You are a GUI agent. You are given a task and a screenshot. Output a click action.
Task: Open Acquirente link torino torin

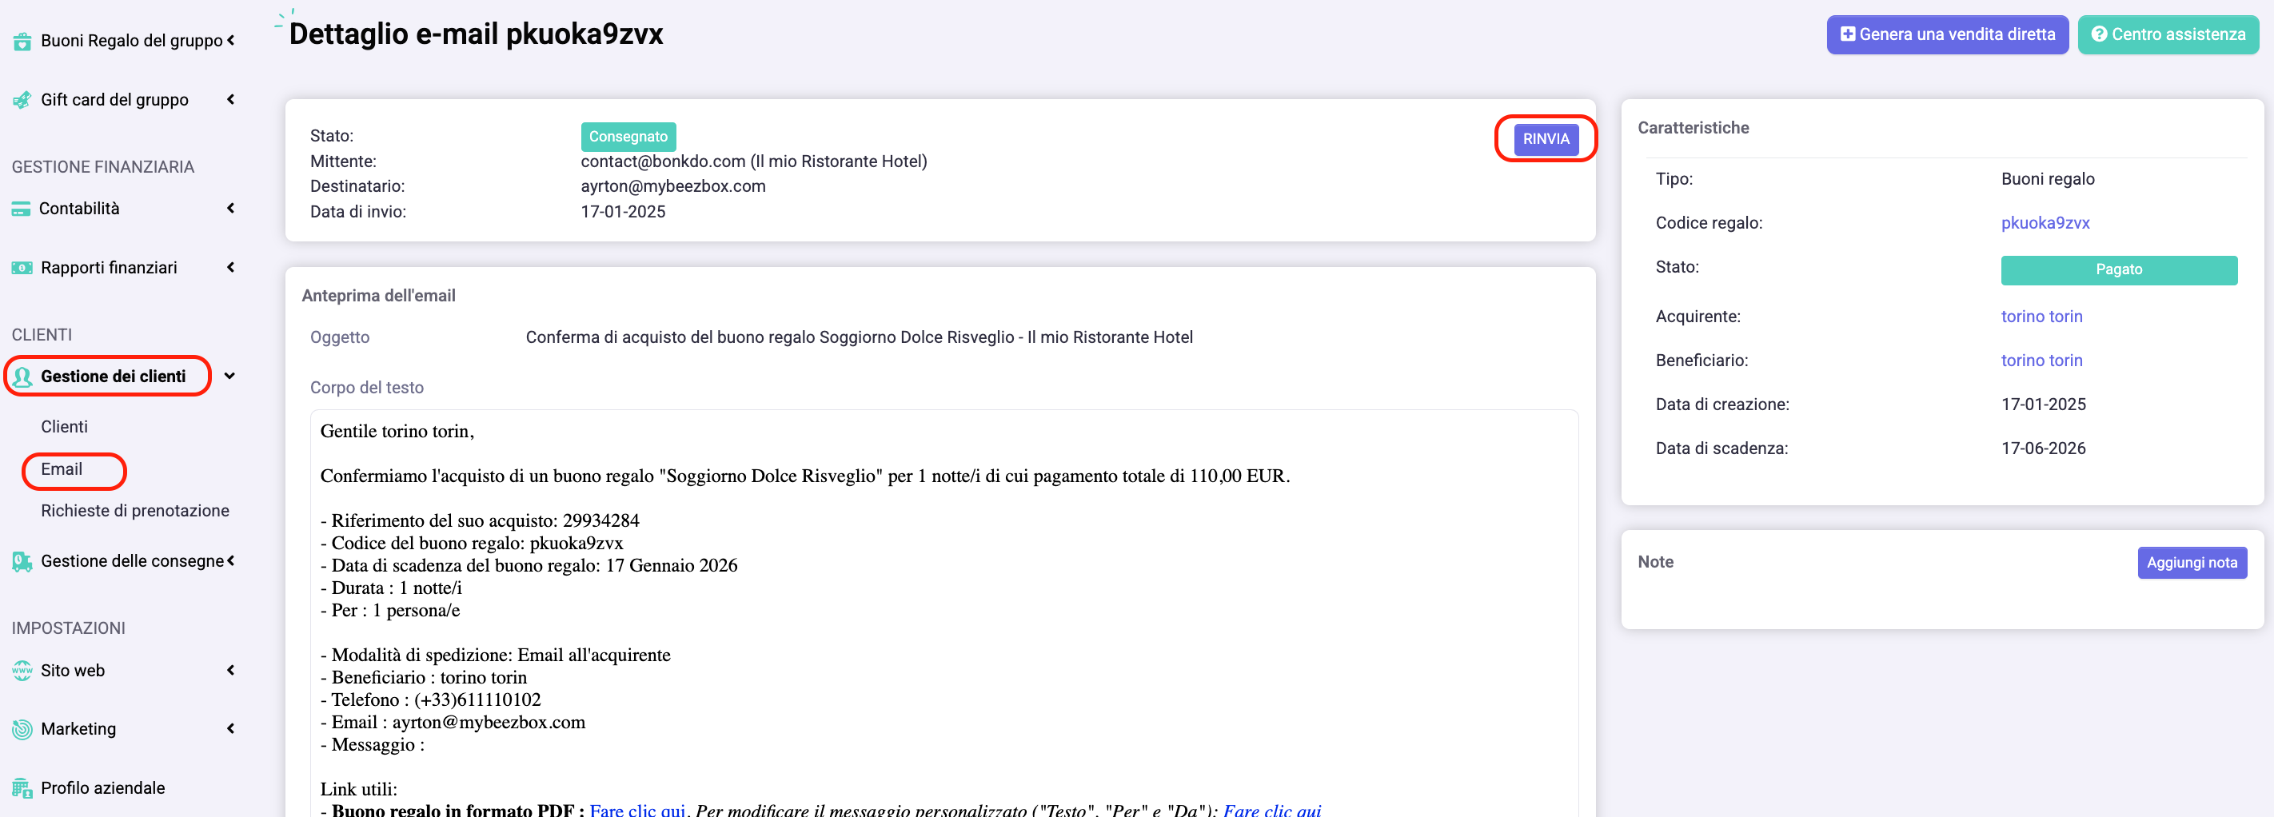pos(2041,317)
